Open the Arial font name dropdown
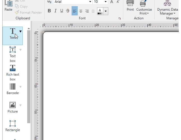The width and height of the screenshot is (181, 140). pos(90,2)
